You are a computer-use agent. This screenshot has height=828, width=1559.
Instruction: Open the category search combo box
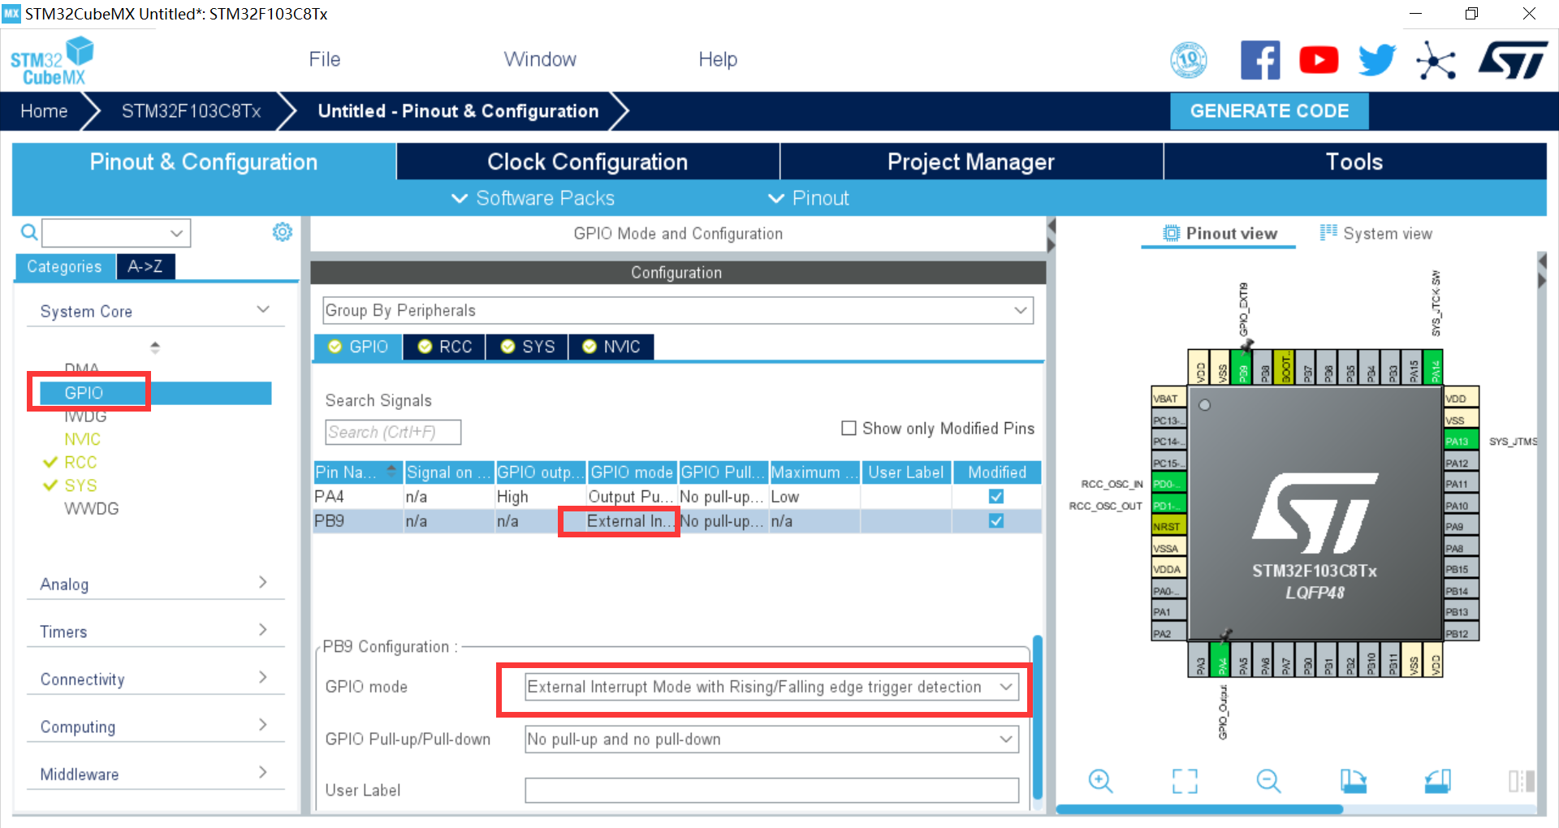(116, 233)
